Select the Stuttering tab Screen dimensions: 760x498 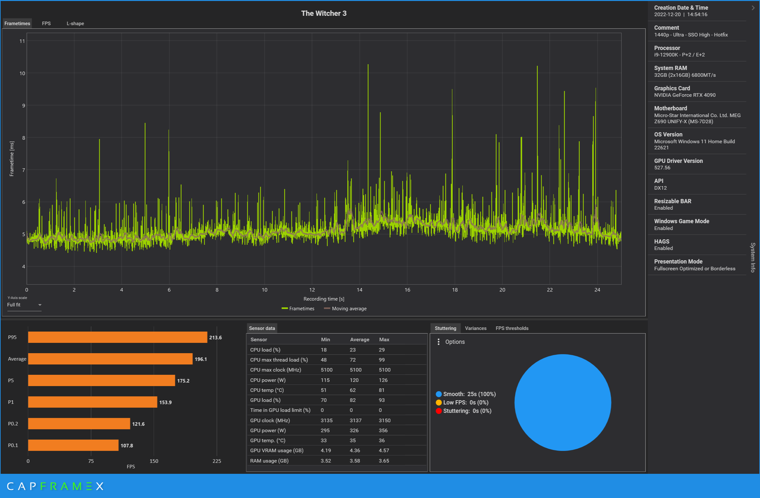click(x=445, y=328)
